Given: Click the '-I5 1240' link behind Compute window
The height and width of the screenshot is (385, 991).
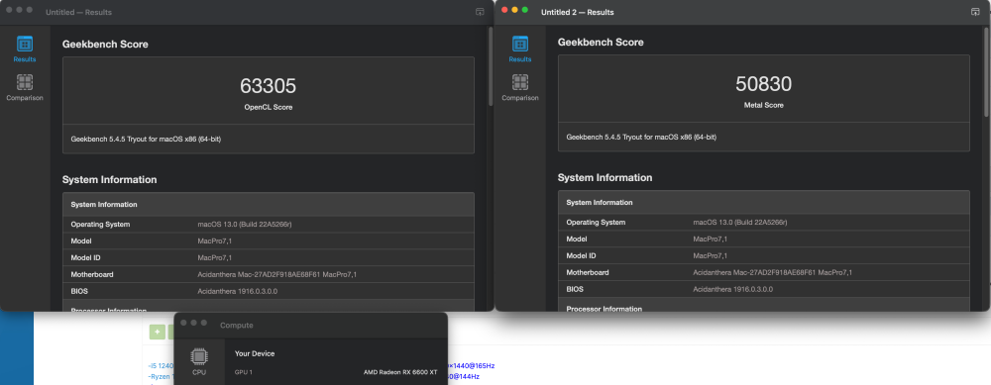Looking at the screenshot, I should (x=160, y=366).
